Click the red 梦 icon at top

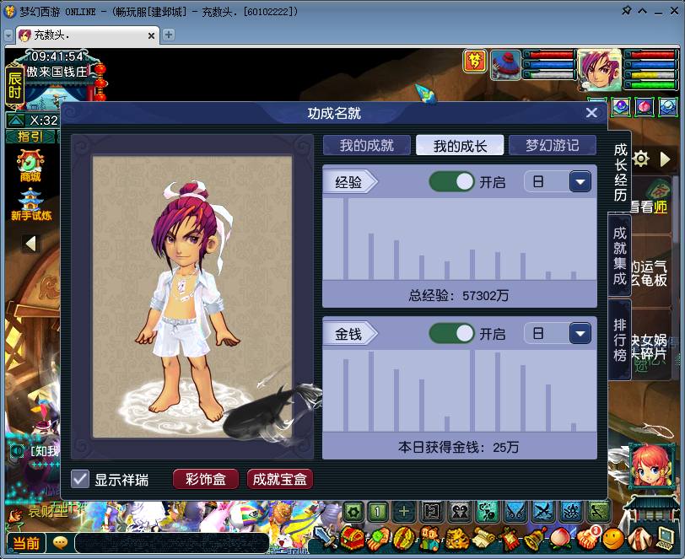pyautogui.click(x=475, y=61)
